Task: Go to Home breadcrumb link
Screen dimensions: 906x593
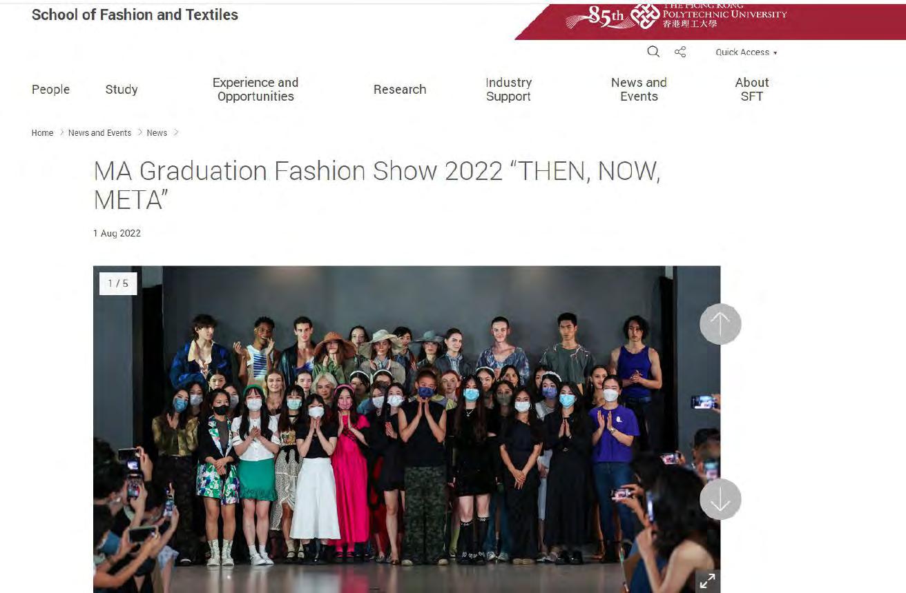Action: coord(42,132)
